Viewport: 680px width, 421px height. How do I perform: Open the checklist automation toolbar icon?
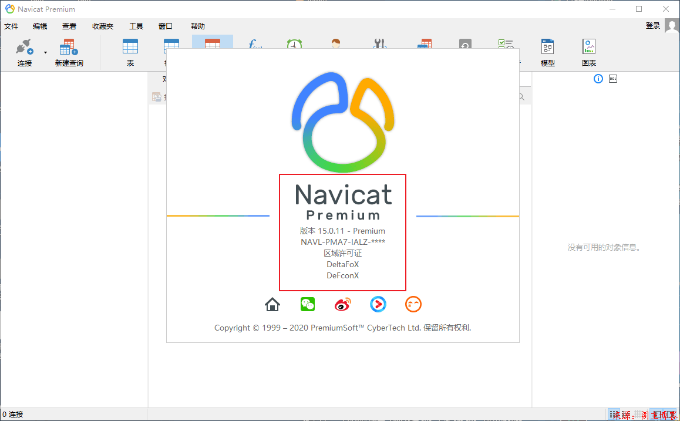[506, 44]
